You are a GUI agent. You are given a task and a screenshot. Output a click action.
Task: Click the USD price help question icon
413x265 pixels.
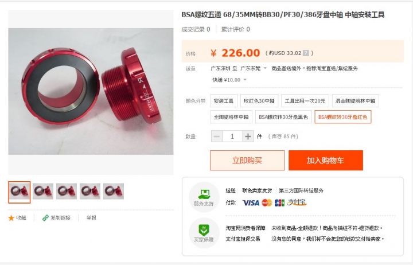[306, 53]
